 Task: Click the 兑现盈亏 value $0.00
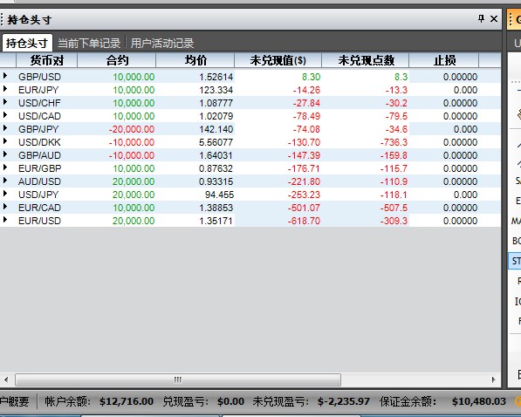pyautogui.click(x=230, y=401)
